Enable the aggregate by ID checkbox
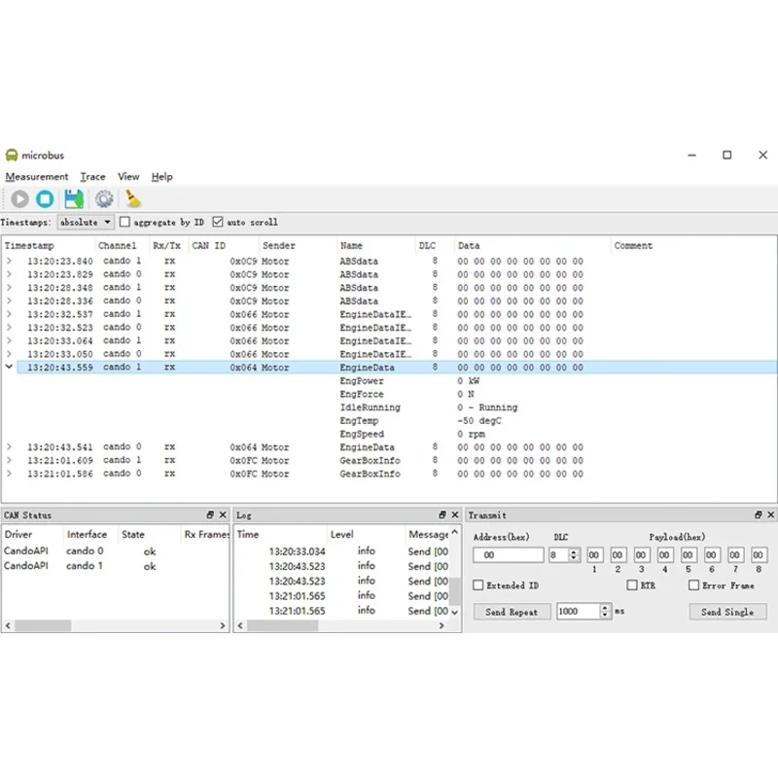This screenshot has height=778, width=778. (x=125, y=223)
